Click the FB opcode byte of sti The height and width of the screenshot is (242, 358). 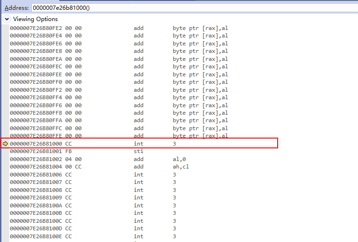pyautogui.click(x=69, y=152)
